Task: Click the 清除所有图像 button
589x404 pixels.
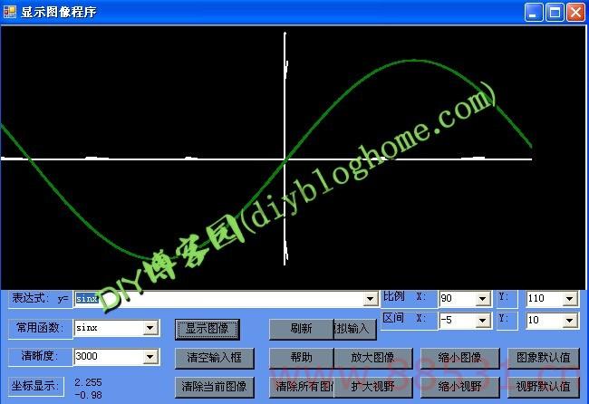Action: click(301, 387)
